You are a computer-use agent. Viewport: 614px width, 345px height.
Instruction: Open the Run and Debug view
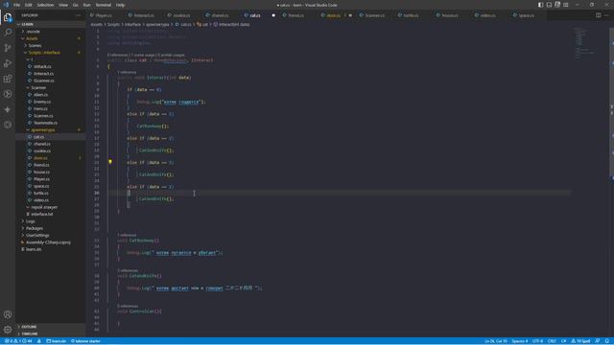8,63
